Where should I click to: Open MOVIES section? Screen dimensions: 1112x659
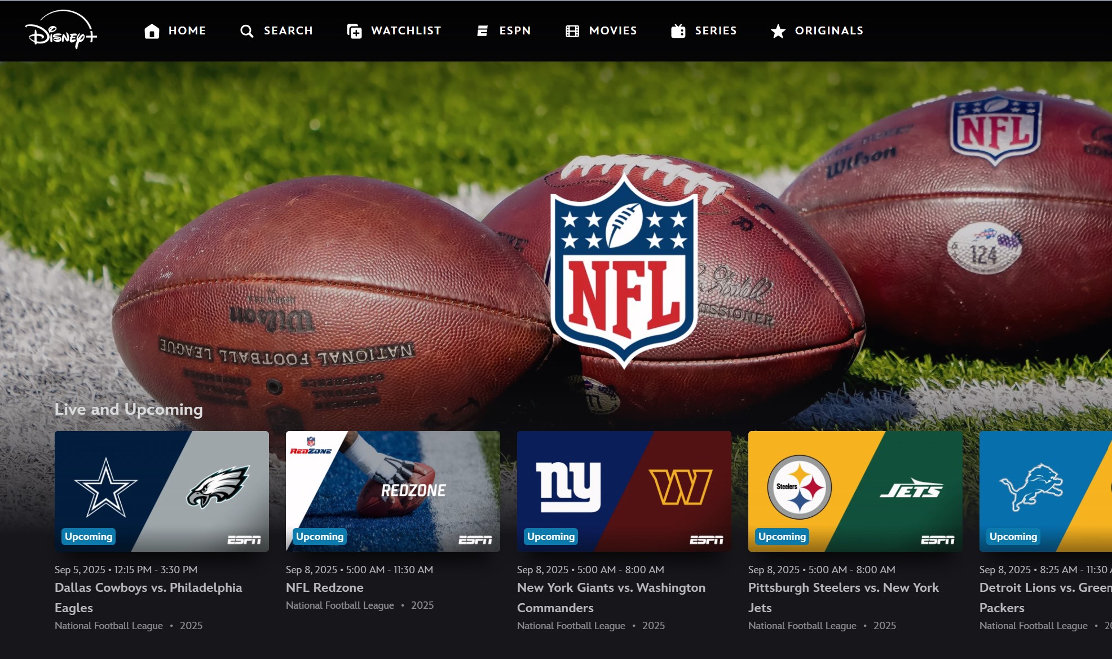[x=613, y=30]
